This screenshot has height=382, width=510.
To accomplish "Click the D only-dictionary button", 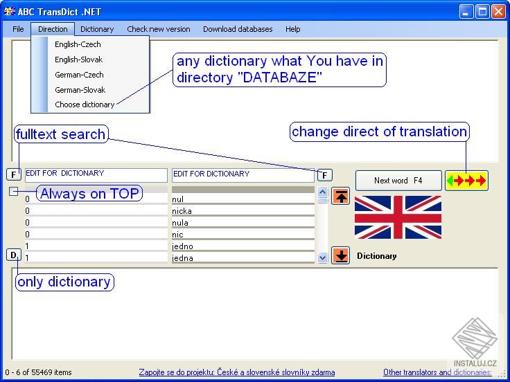I will click(x=14, y=255).
